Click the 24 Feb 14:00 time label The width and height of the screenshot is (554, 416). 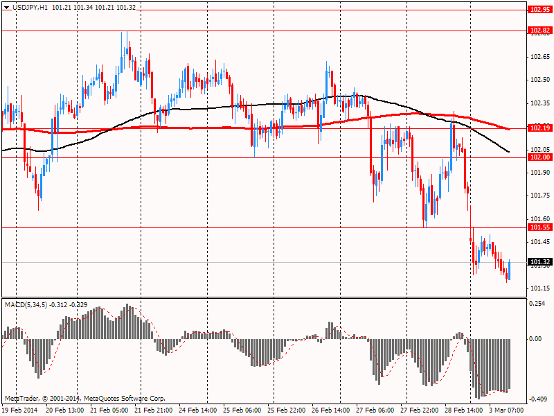pyautogui.click(x=198, y=410)
